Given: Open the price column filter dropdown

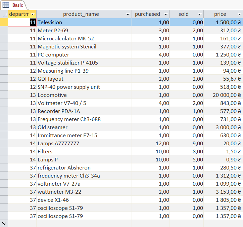Looking at the screenshot, I should tap(239, 14).
